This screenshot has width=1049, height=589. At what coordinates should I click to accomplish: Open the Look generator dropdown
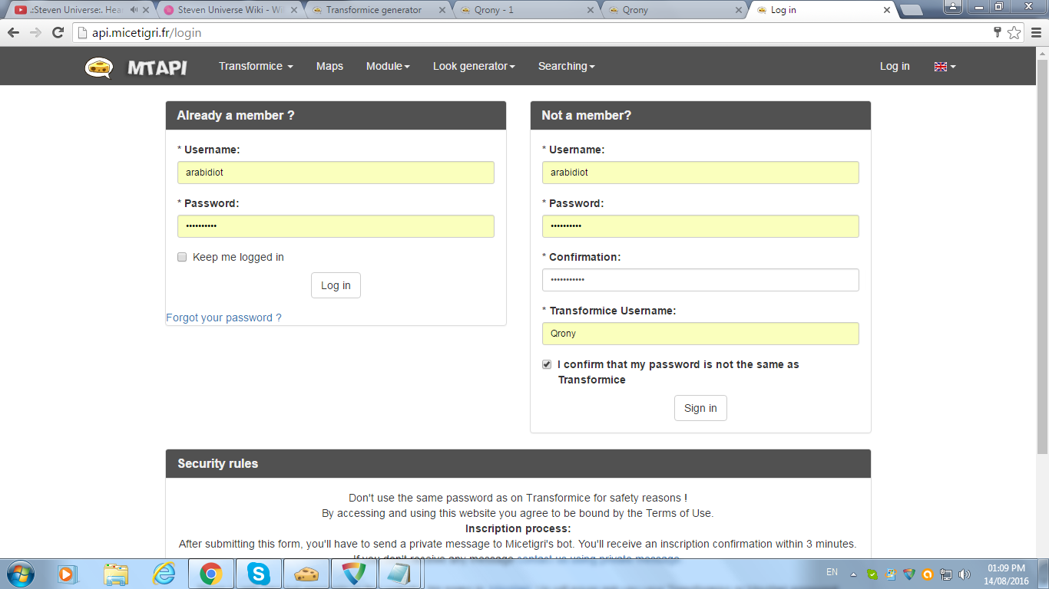(474, 67)
